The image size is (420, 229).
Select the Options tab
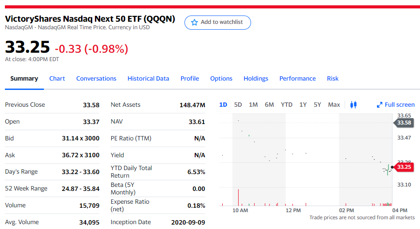pyautogui.click(x=221, y=78)
